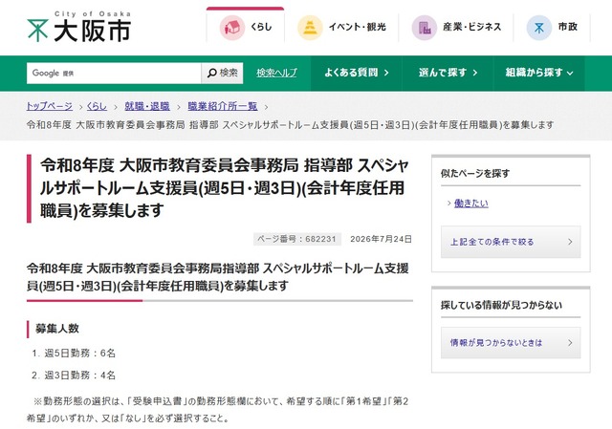The width and height of the screenshot is (612, 429).
Task: Click the 探している情報が見つからない heading
Action: click(x=501, y=305)
